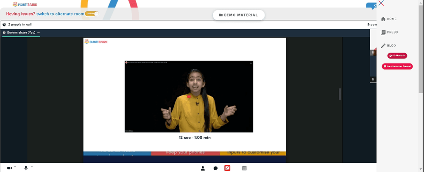The width and height of the screenshot is (424, 172).
Task: Click the DEMO MATERIAL button
Action: pyautogui.click(x=239, y=15)
